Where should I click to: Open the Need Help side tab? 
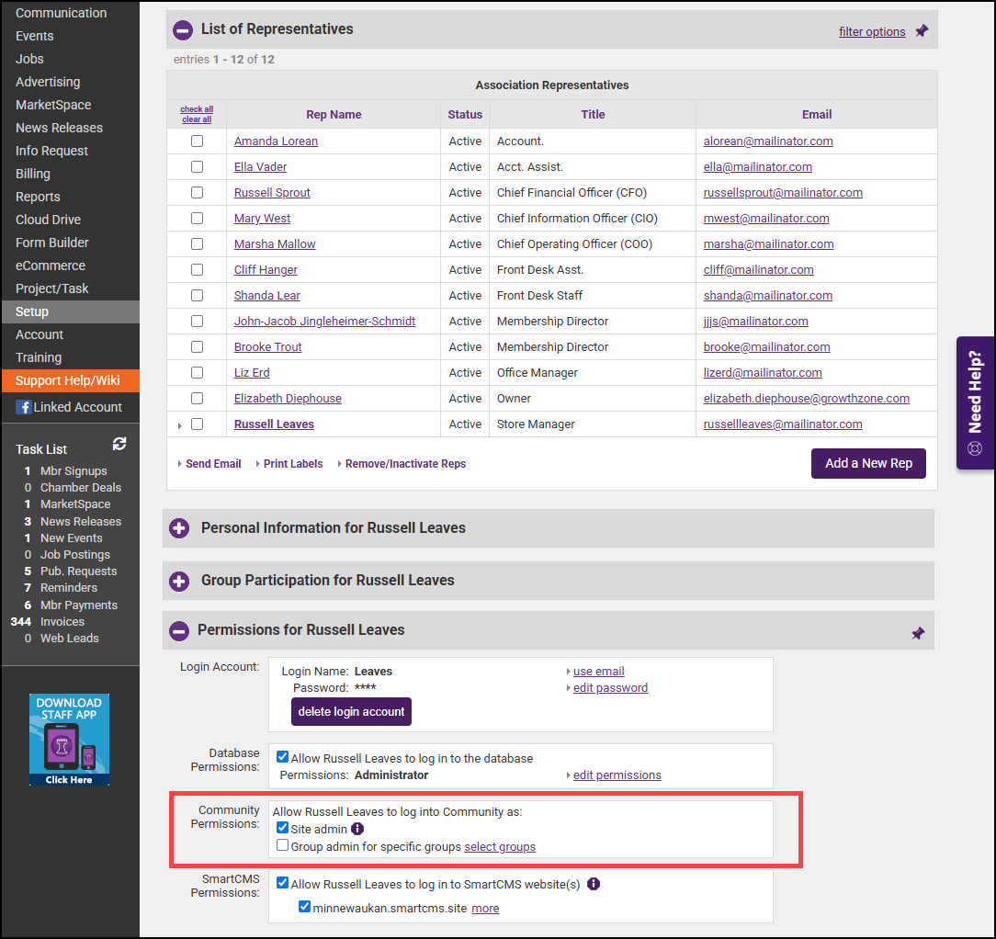(975, 402)
